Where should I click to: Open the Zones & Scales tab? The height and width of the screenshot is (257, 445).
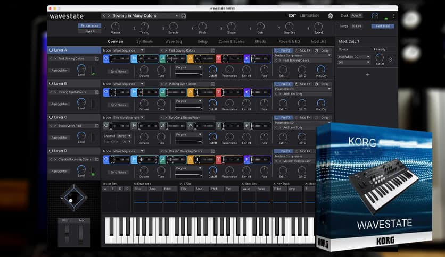coord(232,41)
